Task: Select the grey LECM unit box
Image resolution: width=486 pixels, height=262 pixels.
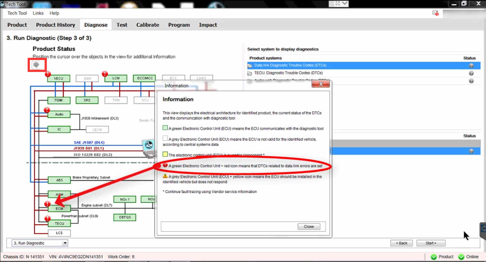Action: point(97,129)
